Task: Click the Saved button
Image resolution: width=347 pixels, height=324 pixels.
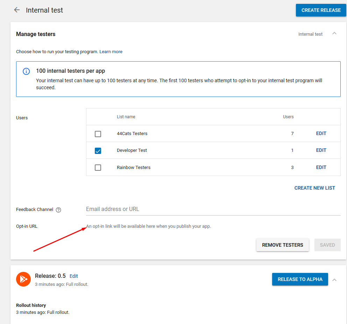Action: pyautogui.click(x=327, y=245)
